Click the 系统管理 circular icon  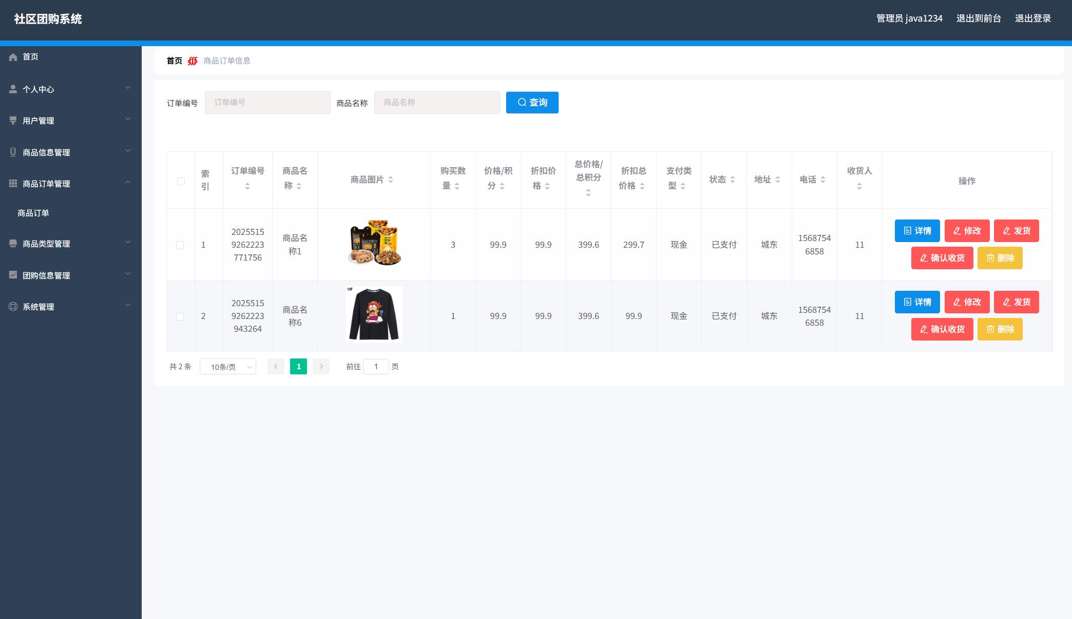[13, 307]
